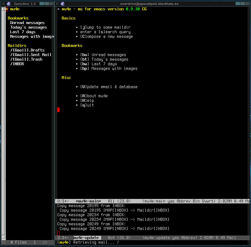
Task: Click [U]pdate email & database
Action: pos(109,87)
